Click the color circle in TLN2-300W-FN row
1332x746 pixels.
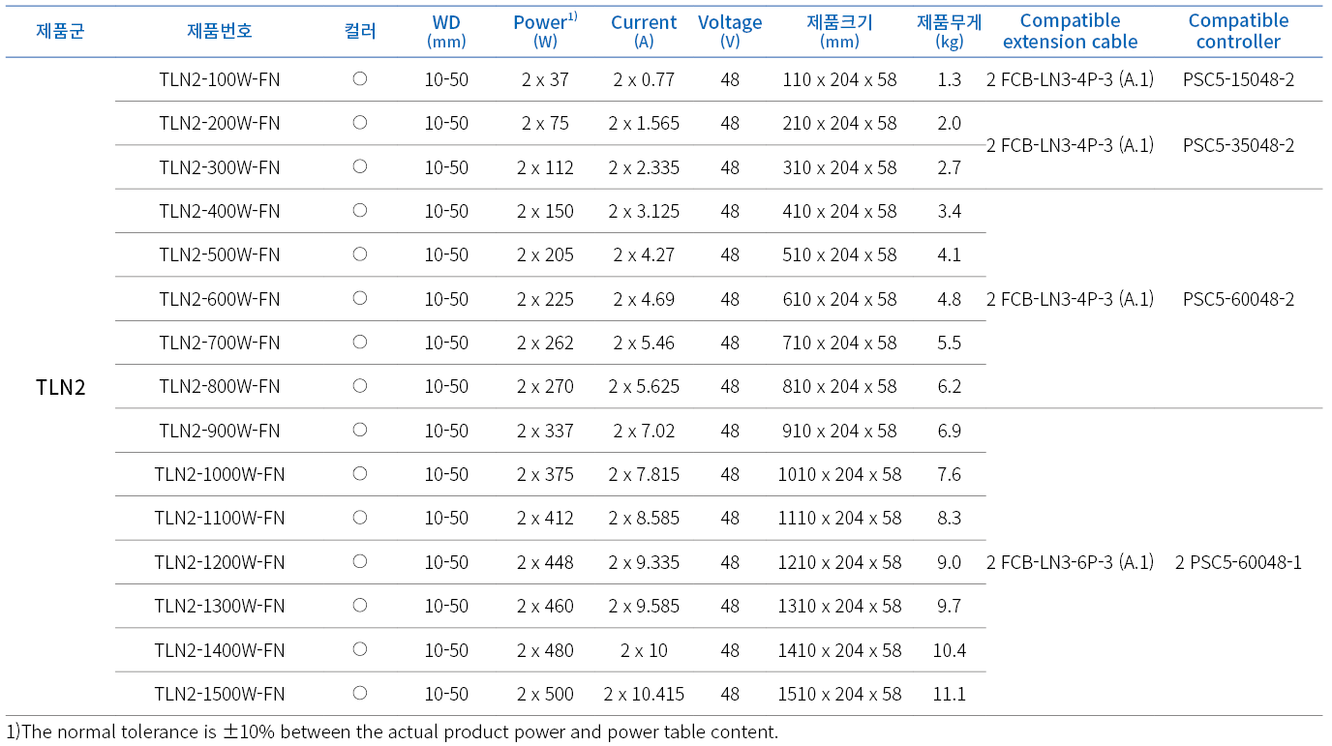point(360,166)
